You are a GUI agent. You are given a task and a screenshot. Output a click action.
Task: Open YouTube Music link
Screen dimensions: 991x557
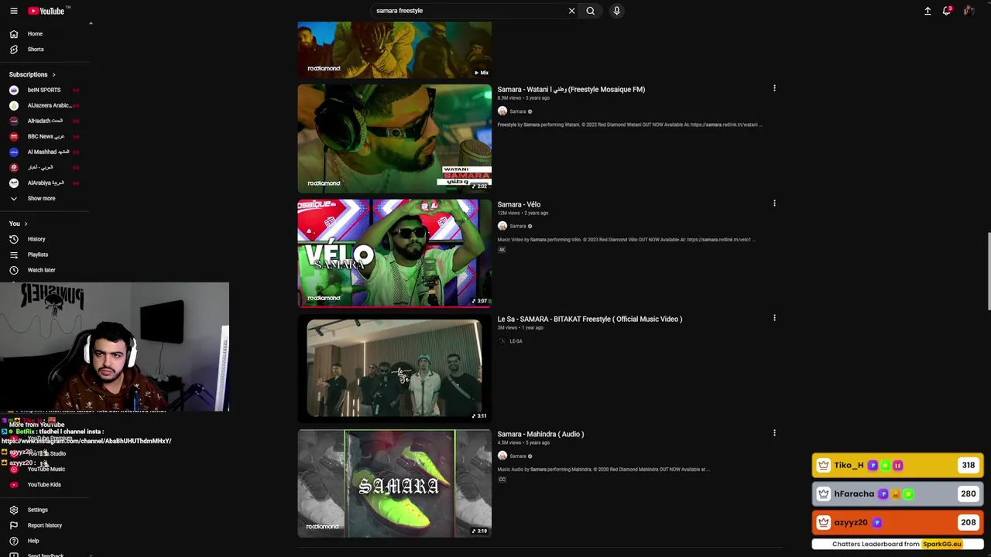[x=45, y=469]
